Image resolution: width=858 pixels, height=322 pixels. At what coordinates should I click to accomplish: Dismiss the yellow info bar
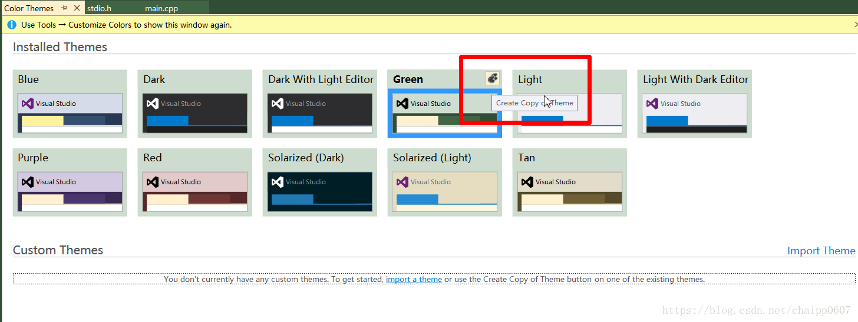[x=855, y=25]
